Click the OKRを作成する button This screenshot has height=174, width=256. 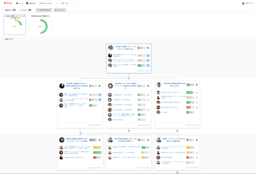coord(44,10)
